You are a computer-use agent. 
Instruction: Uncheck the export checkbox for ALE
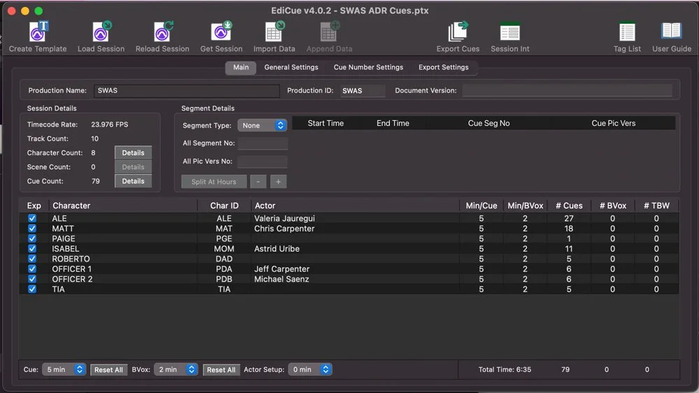pyautogui.click(x=32, y=218)
